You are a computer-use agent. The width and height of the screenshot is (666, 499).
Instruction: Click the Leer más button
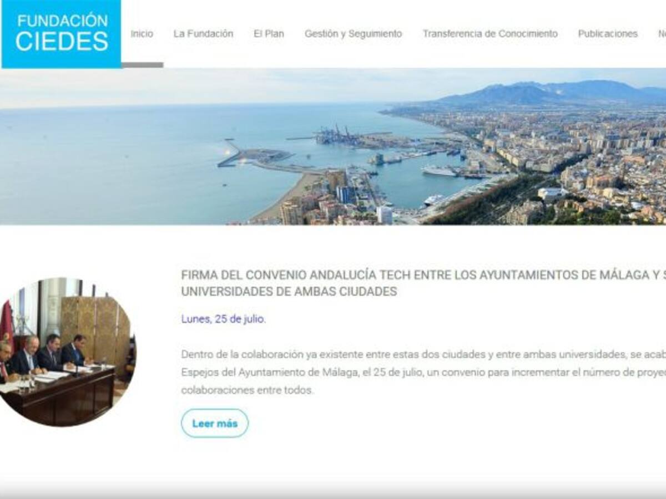click(215, 423)
